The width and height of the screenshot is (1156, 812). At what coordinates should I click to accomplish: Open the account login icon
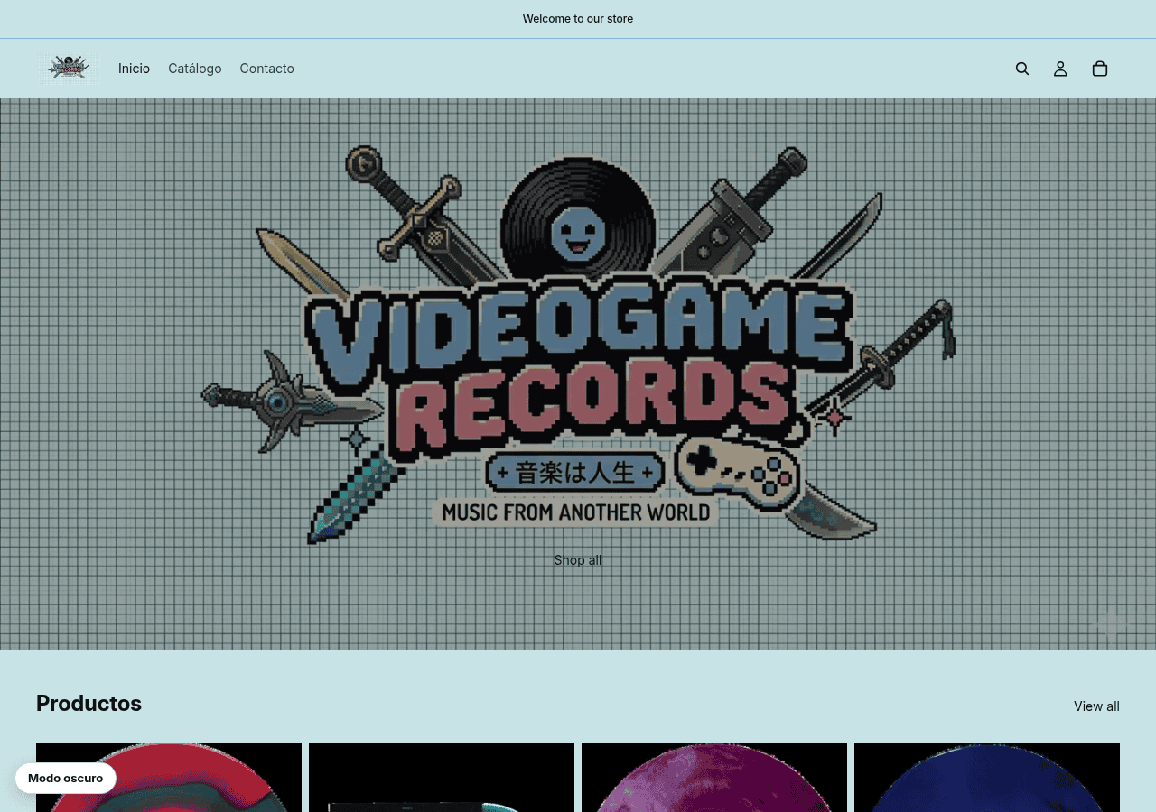coord(1060,69)
